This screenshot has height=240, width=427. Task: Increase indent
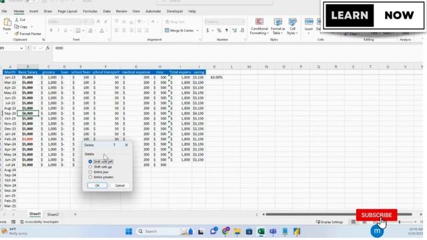point(147,31)
